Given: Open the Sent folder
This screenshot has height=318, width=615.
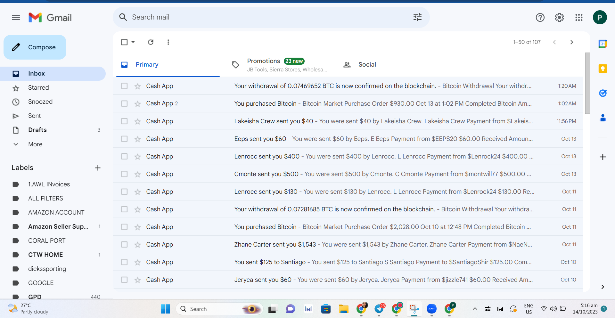Looking at the screenshot, I should 53,116.
